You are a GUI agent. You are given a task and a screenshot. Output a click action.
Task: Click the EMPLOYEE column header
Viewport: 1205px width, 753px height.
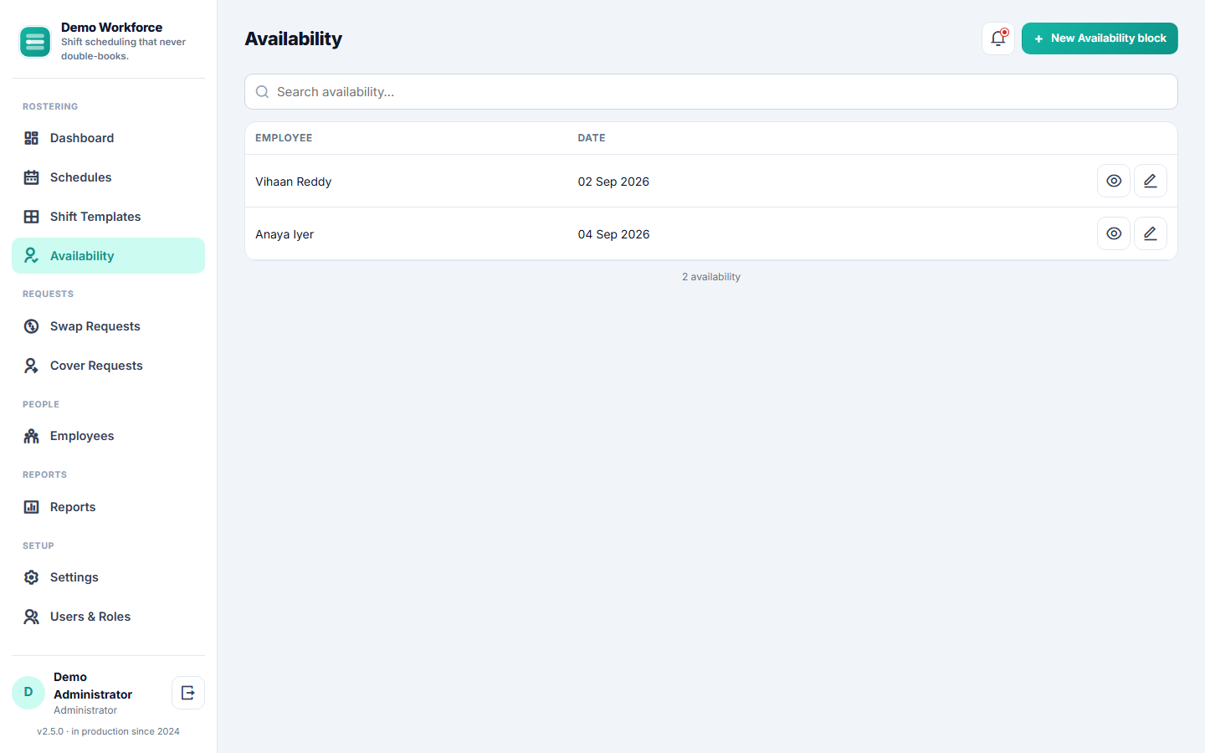point(284,138)
